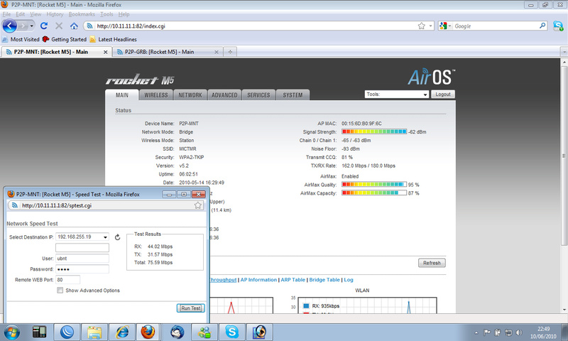Click the volume speaker tray icon

click(x=519, y=332)
